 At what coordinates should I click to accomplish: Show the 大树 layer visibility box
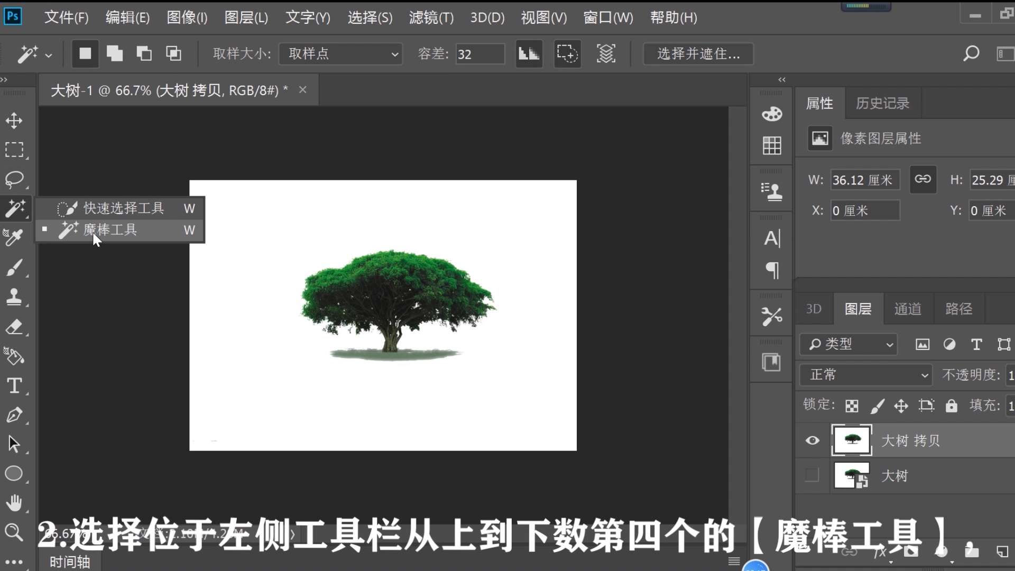(812, 475)
